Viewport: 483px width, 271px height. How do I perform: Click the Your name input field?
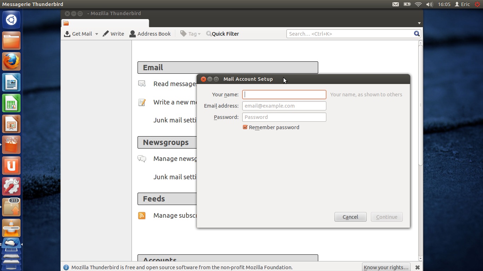point(284,95)
